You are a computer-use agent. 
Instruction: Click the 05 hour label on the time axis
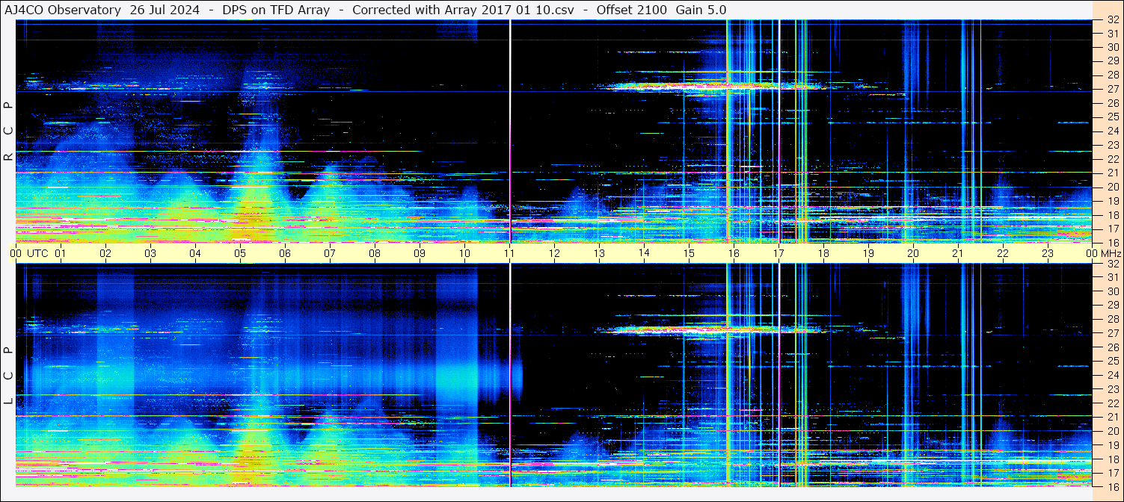pos(240,253)
